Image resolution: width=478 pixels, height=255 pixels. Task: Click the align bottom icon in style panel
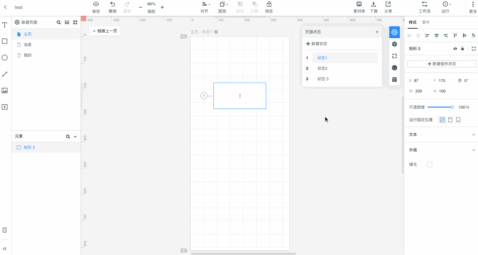[x=474, y=36]
